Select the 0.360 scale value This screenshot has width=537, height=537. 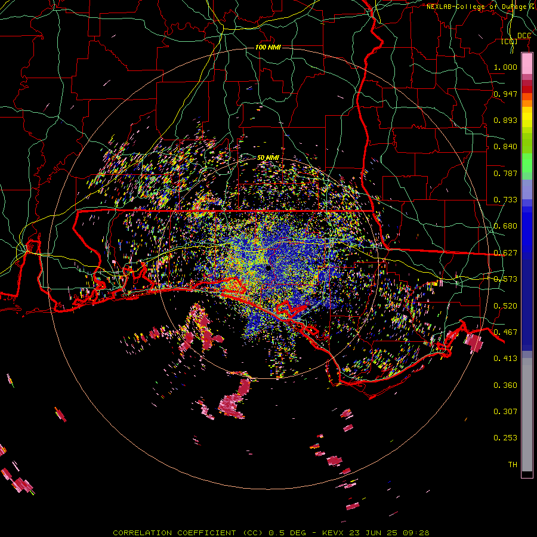[x=505, y=385]
